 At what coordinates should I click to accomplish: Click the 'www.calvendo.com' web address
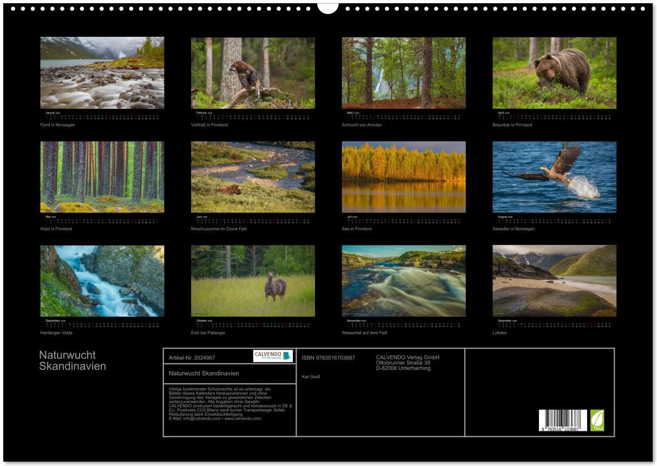click(x=242, y=418)
